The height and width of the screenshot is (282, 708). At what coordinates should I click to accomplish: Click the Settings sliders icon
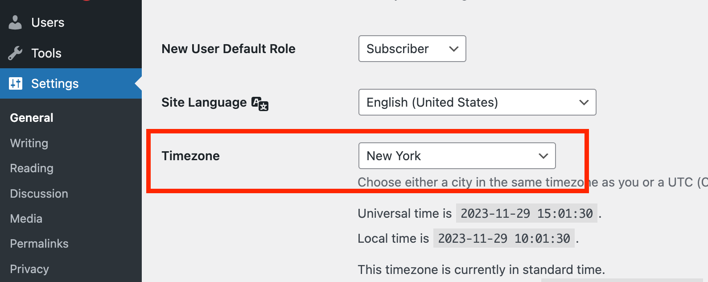[15, 83]
